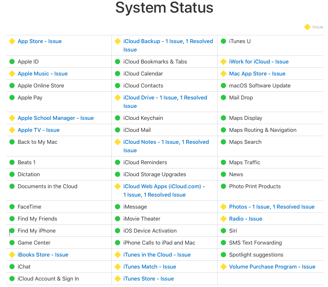Screen dimensions: 328x287
Task: Click the yellow diamond beside Radio
Action: click(x=224, y=219)
